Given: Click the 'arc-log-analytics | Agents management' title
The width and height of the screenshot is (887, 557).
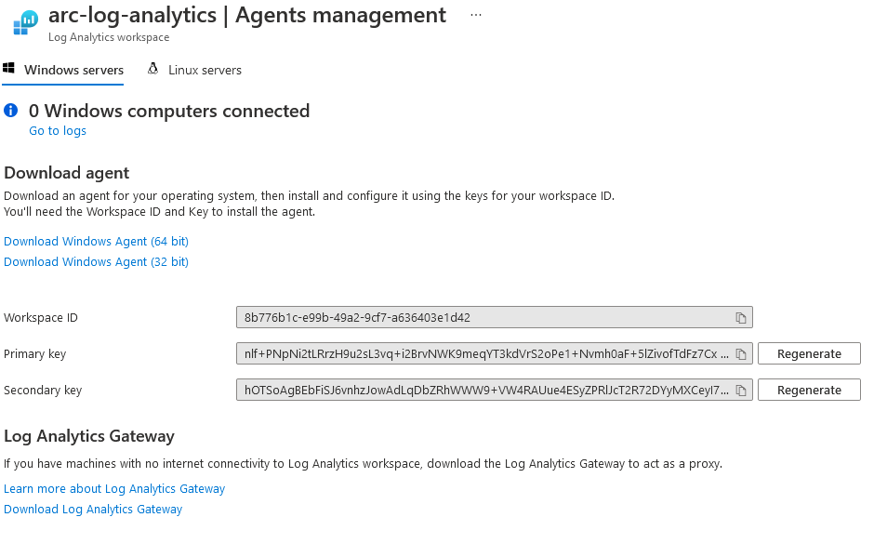Looking at the screenshot, I should point(247,15).
